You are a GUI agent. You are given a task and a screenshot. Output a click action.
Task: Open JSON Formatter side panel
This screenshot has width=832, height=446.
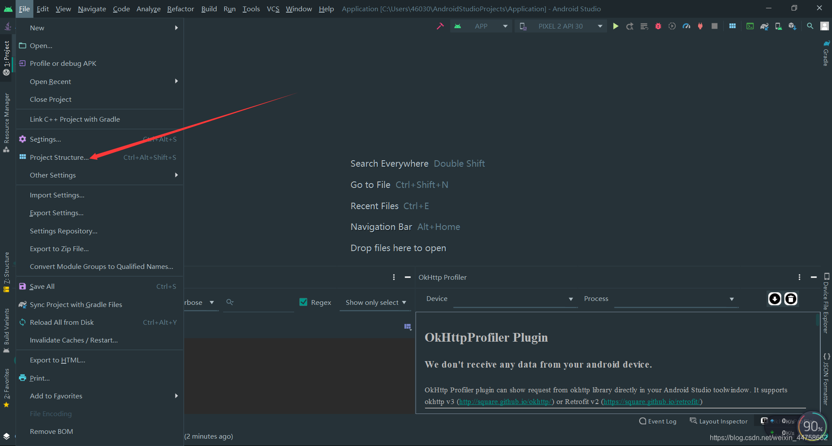point(826,379)
